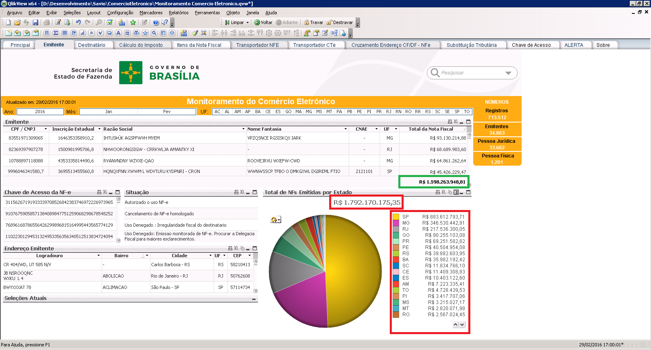
Task: Click the Voltar back button
Action: [x=263, y=22]
